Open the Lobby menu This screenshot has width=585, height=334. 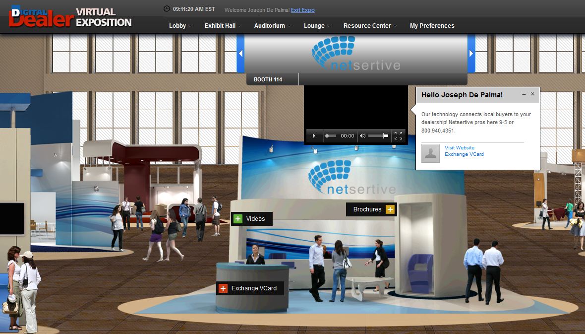(177, 26)
